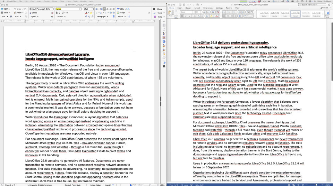Toggle Bold in the Word ribbon
The image size is (333, 186).
tap(182, 16)
